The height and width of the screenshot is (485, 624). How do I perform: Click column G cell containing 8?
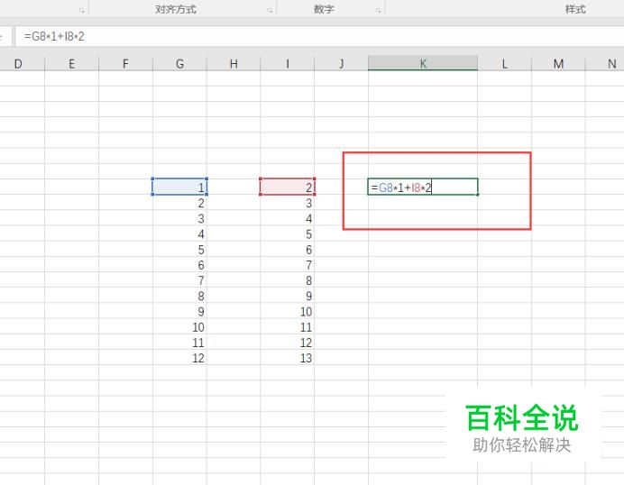click(x=179, y=296)
